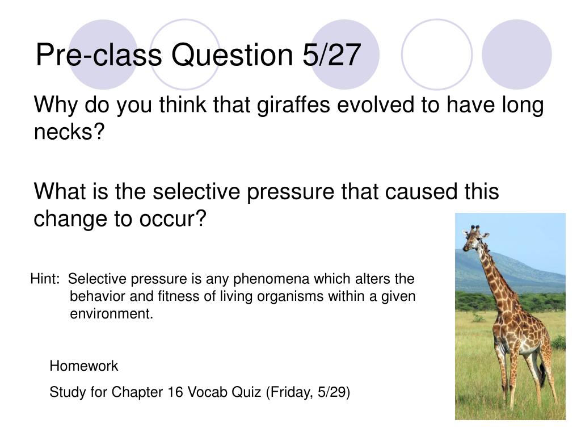The image size is (581, 436).
Task: Click the second outlined circle in header
Action: [185, 54]
